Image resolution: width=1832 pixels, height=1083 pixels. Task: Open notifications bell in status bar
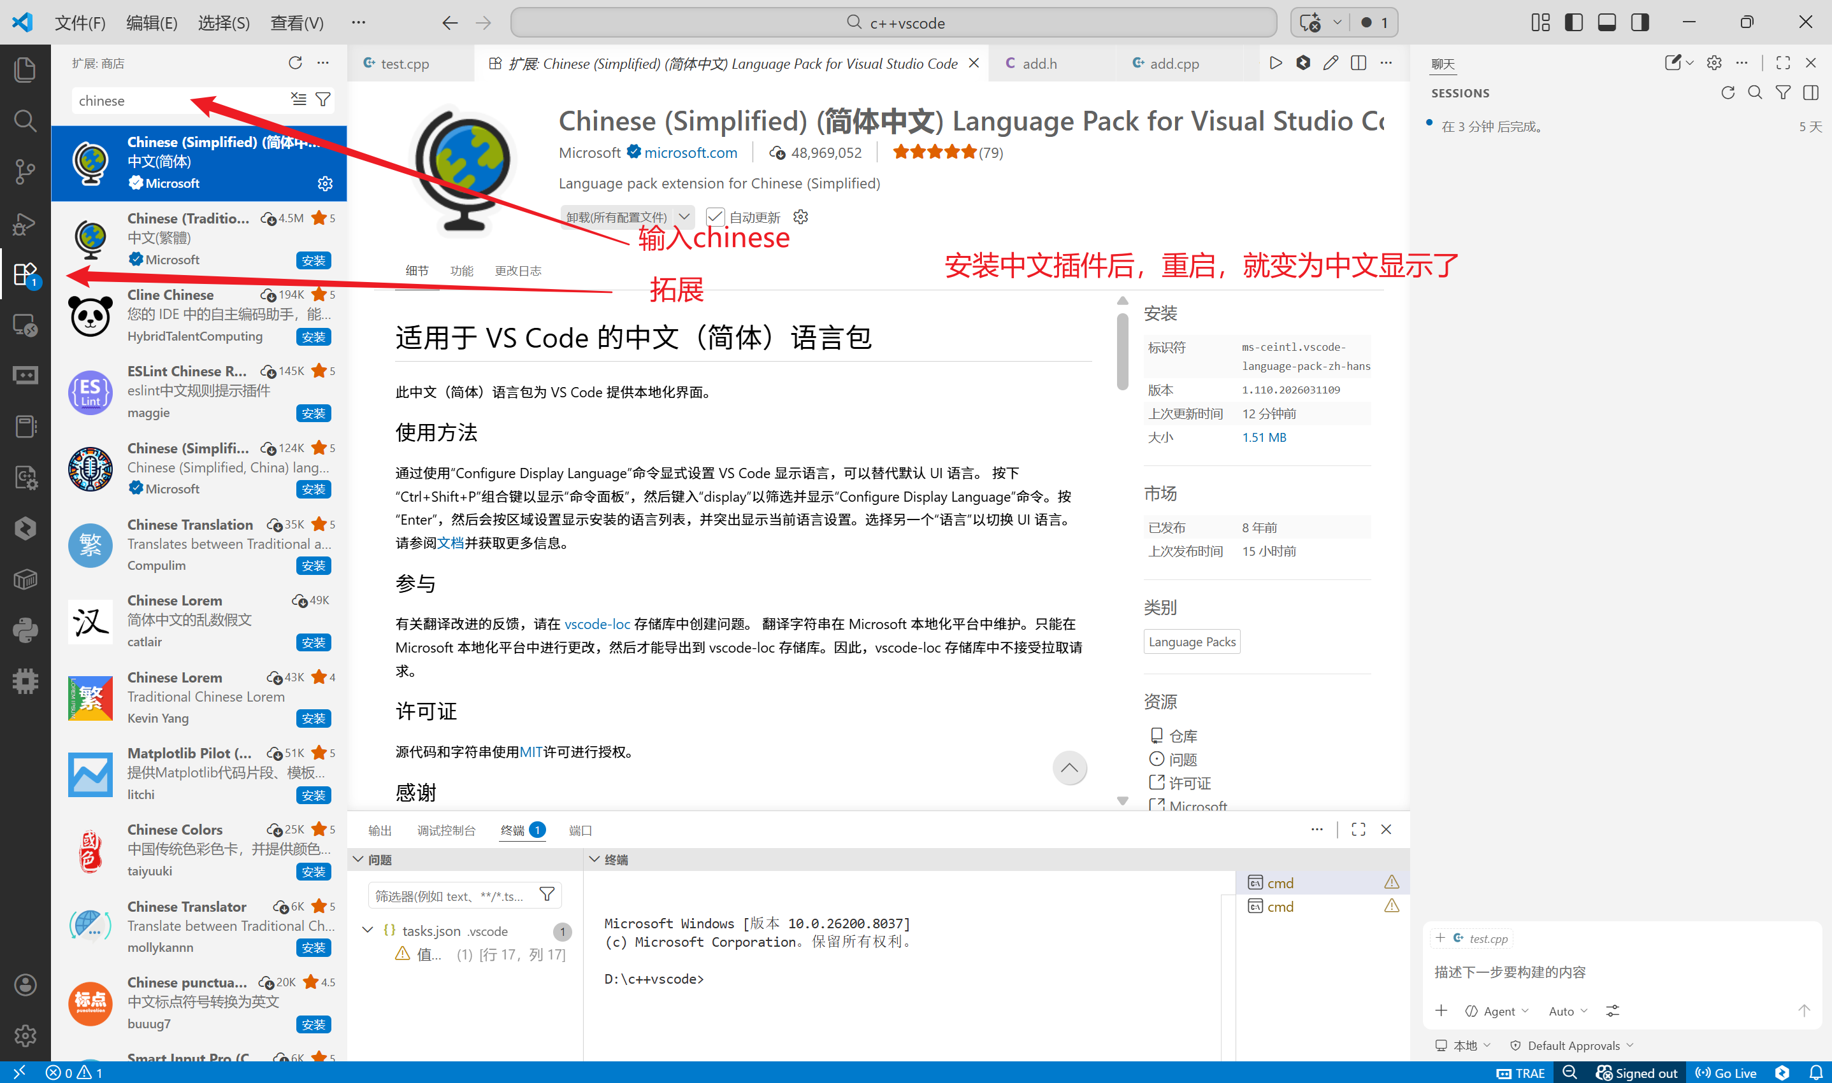1815,1073
